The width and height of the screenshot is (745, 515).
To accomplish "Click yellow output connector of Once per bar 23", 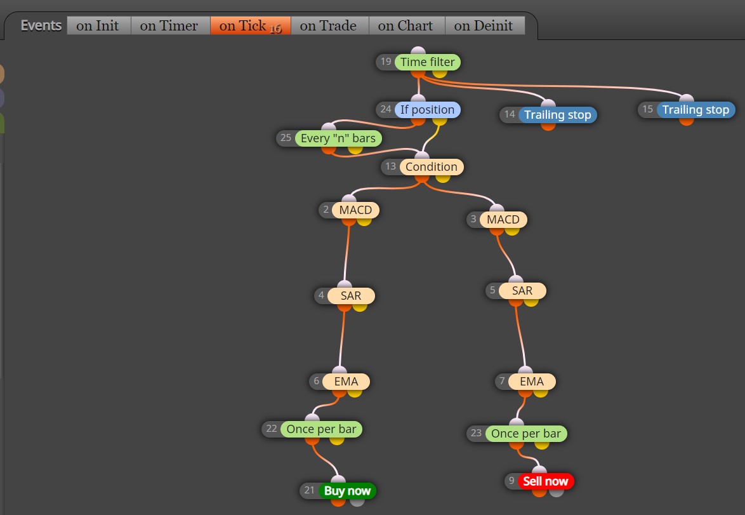I will (x=542, y=445).
